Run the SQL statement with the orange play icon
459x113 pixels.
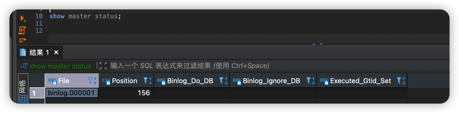23,19
